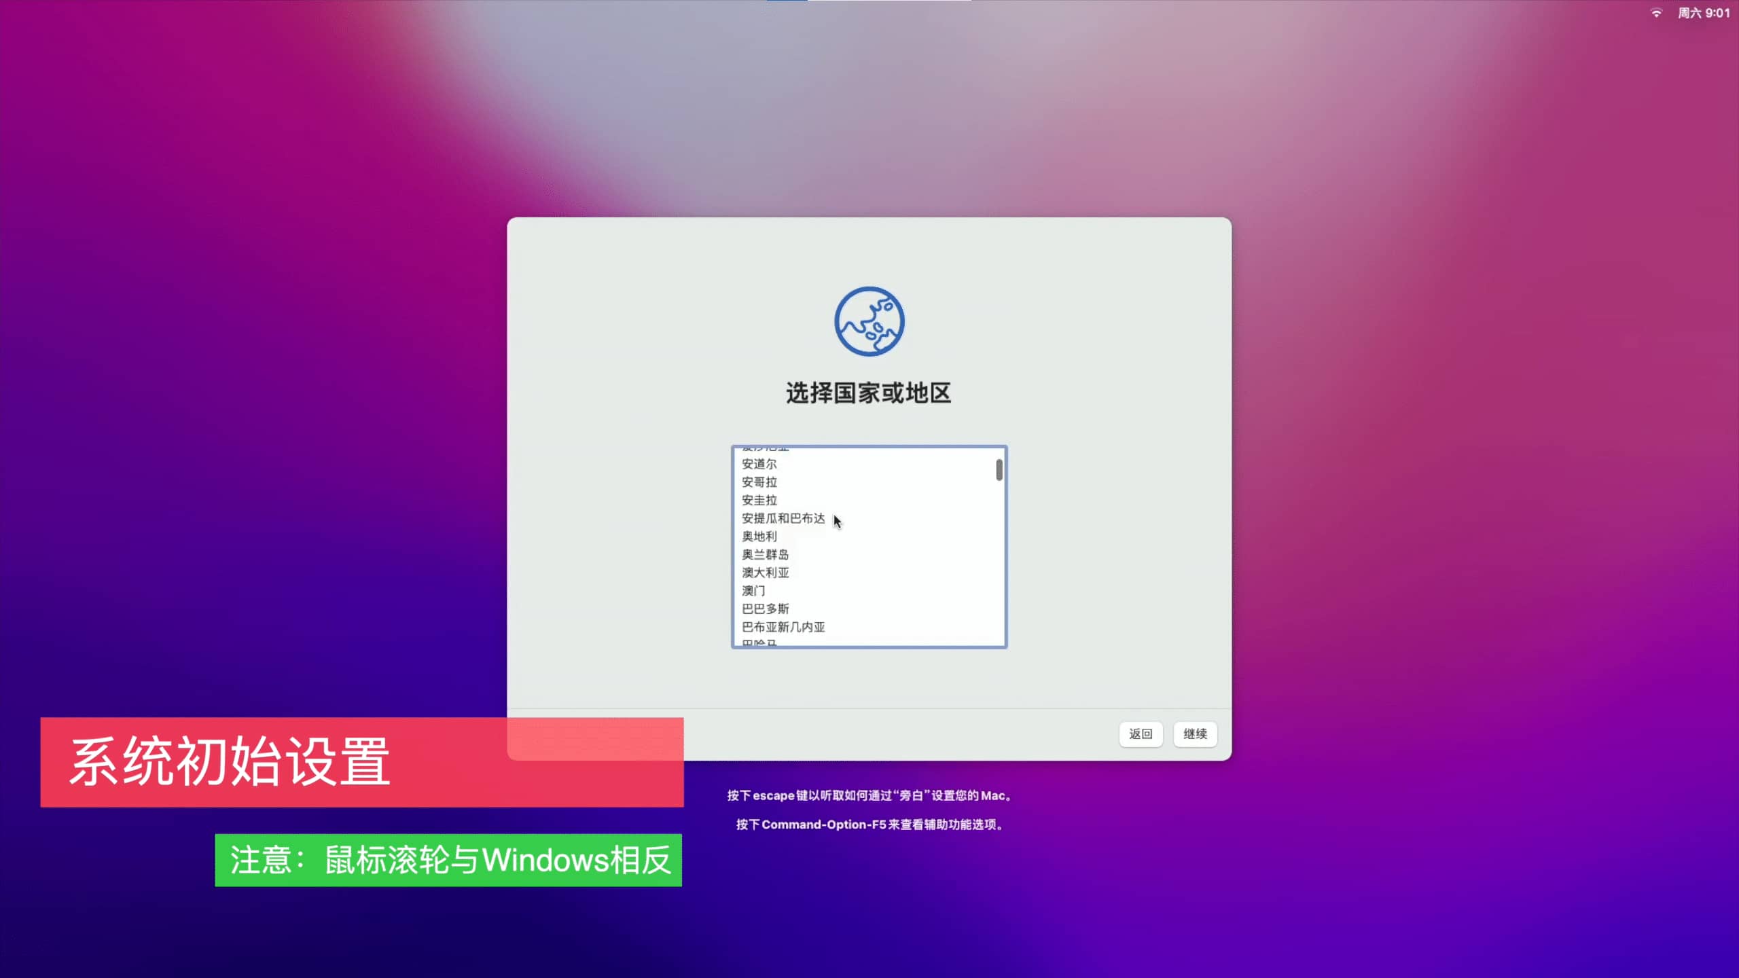Select 巴布亚新几内亚 list entry
This screenshot has width=1739, height=978.
tap(783, 627)
